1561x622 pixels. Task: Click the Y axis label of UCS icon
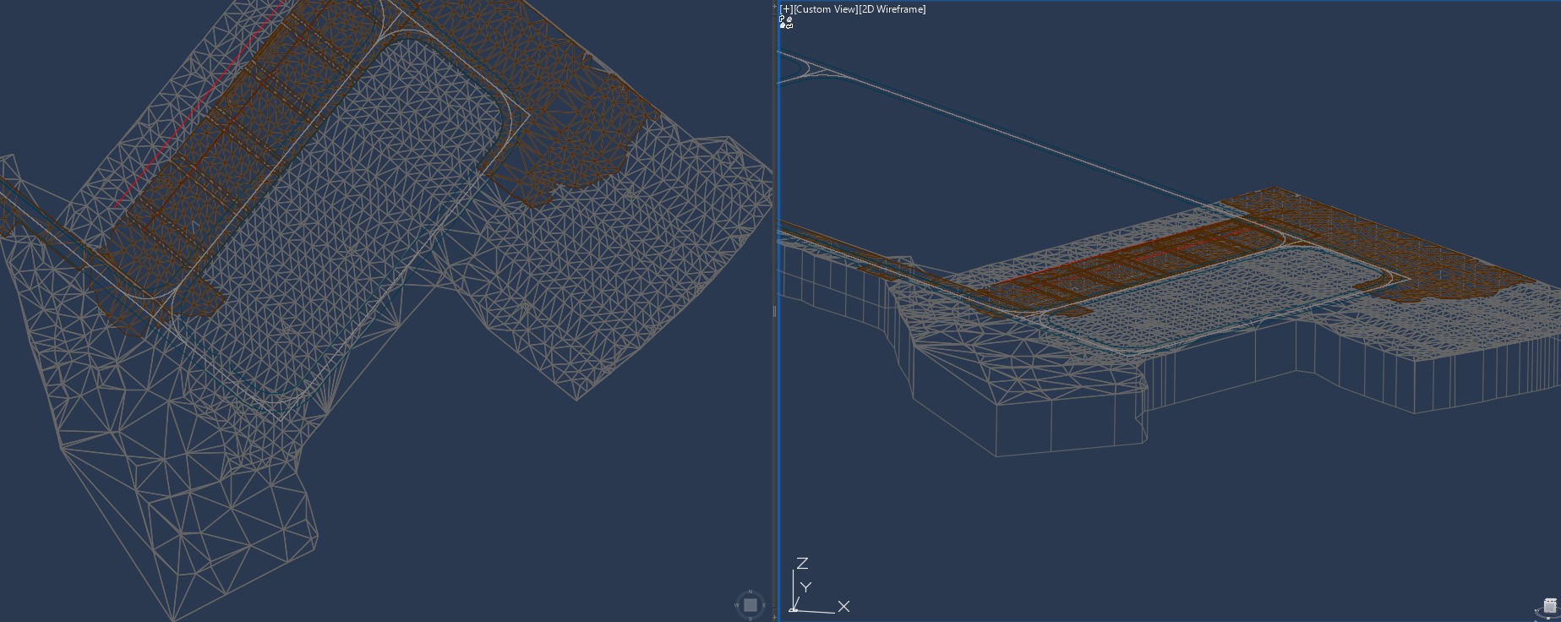point(805,587)
